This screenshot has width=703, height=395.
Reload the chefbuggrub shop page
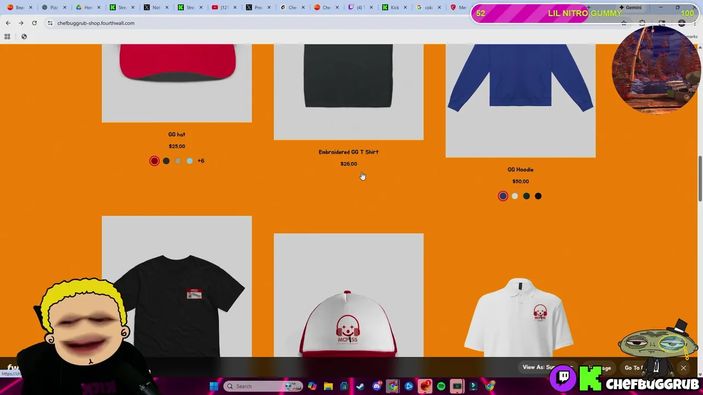(x=34, y=23)
